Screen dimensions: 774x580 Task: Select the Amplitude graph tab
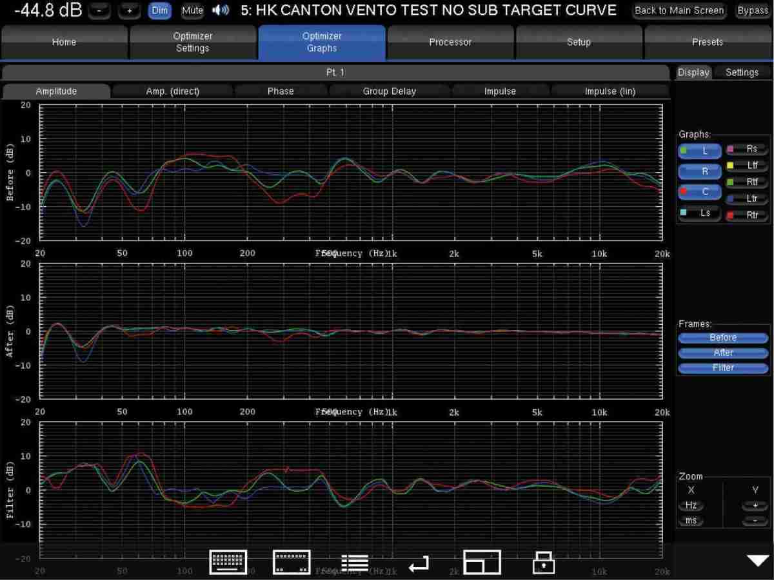tap(56, 92)
